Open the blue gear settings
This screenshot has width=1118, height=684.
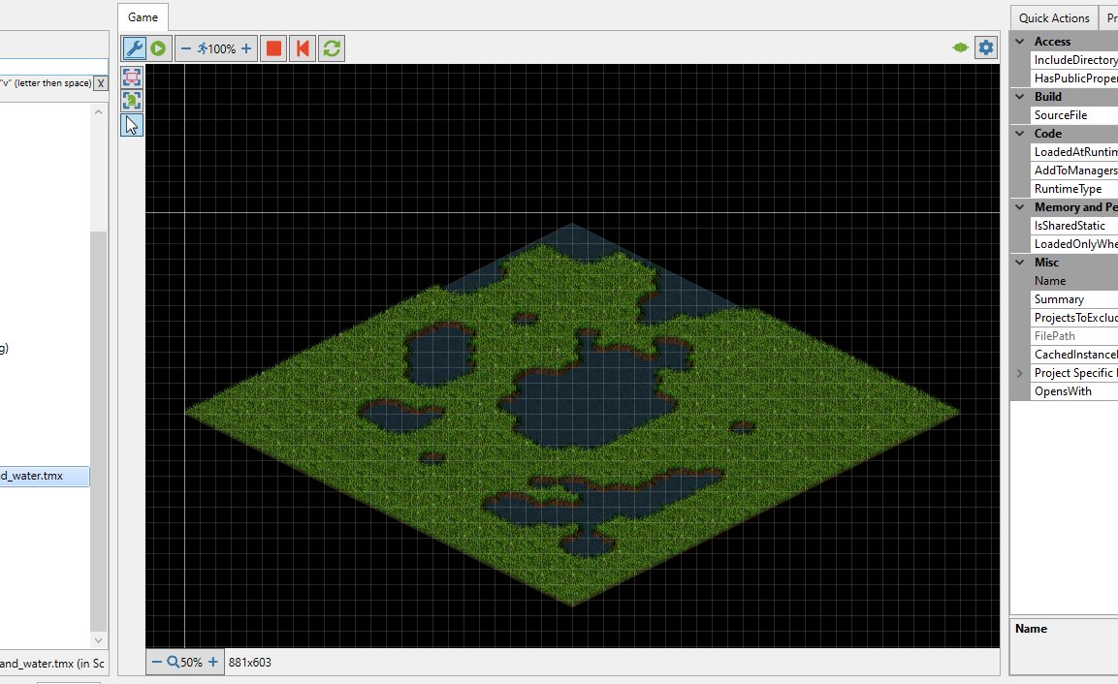986,47
